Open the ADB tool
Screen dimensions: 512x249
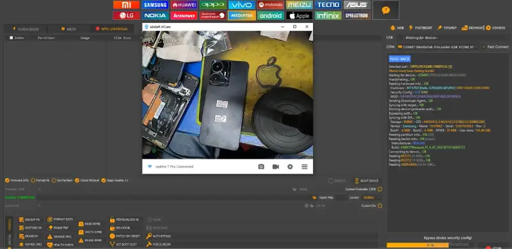coord(397,28)
